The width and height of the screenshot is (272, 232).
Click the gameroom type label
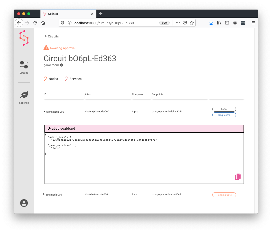(x=51, y=65)
